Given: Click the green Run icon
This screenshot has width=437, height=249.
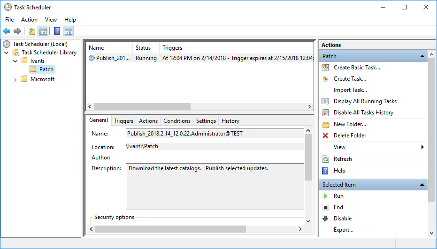Looking at the screenshot, I should click(325, 196).
